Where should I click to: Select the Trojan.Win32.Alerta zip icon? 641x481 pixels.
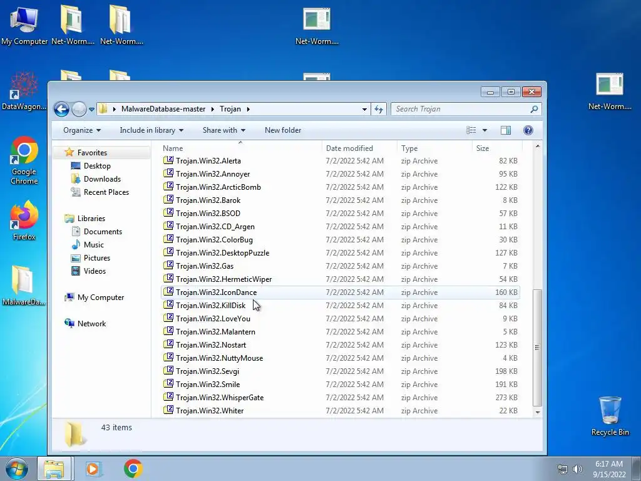click(x=168, y=160)
